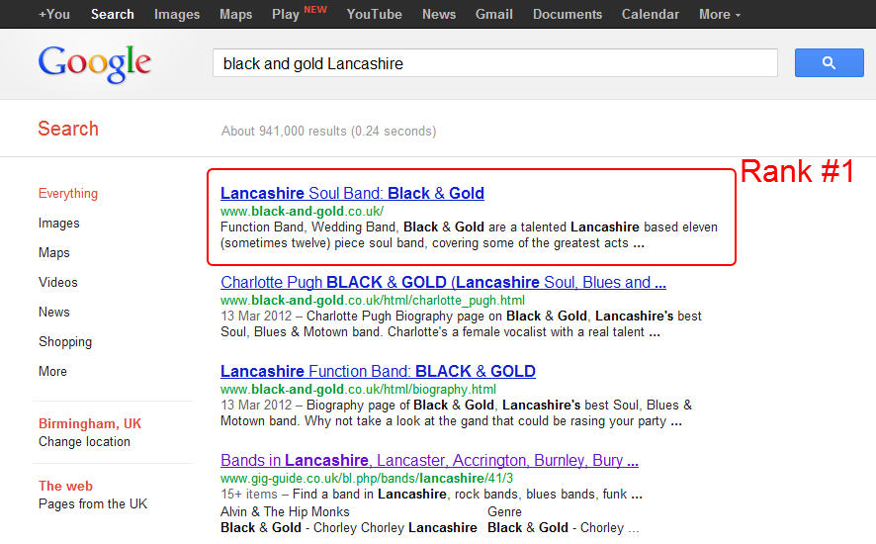Viewport: 876px width, 544px height.
Task: Open the 'Bands in Lancashire, Lancaster' result
Action: (x=429, y=460)
